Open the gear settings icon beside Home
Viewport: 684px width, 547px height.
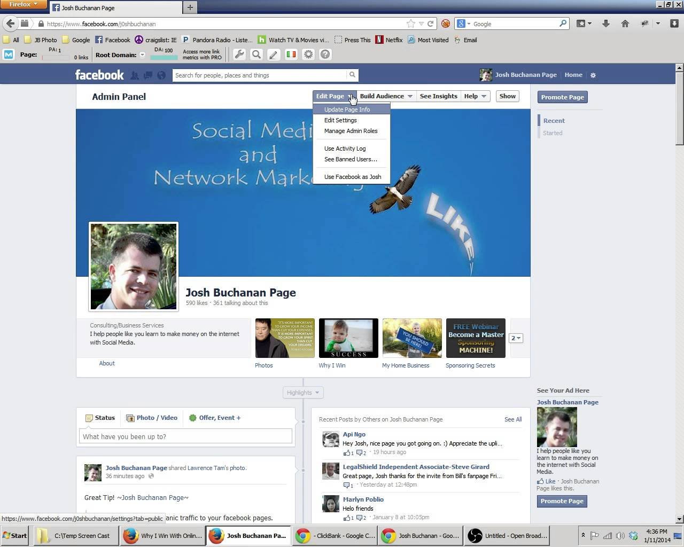tap(593, 75)
